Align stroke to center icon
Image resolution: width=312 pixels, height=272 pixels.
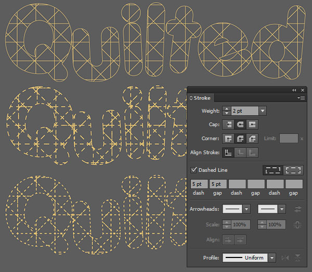tap(228, 153)
